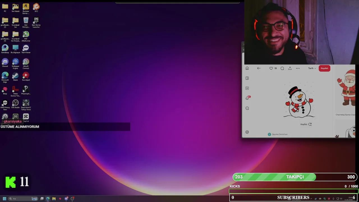Click the red Kaydet button

pyautogui.click(x=325, y=68)
